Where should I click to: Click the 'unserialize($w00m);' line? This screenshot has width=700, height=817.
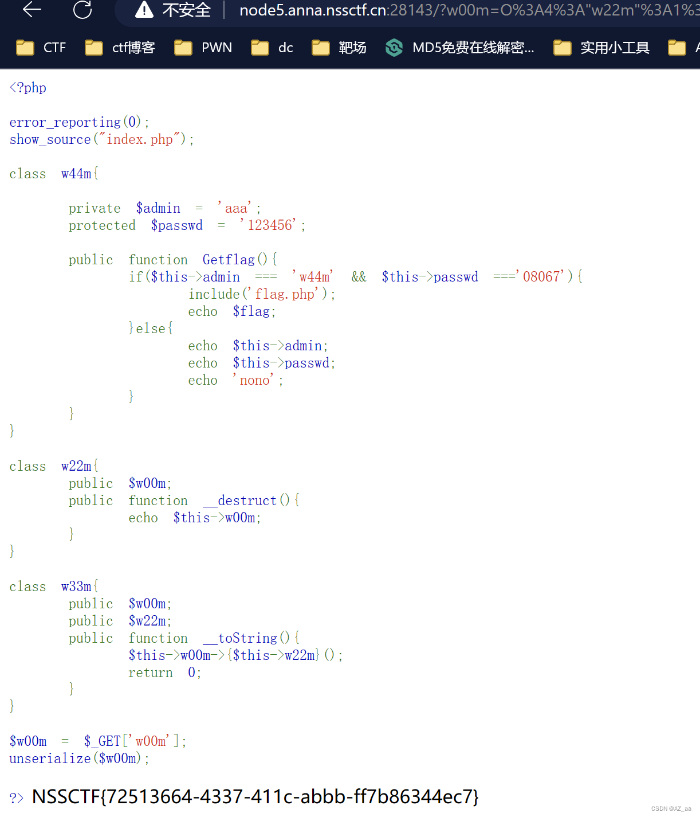[79, 759]
